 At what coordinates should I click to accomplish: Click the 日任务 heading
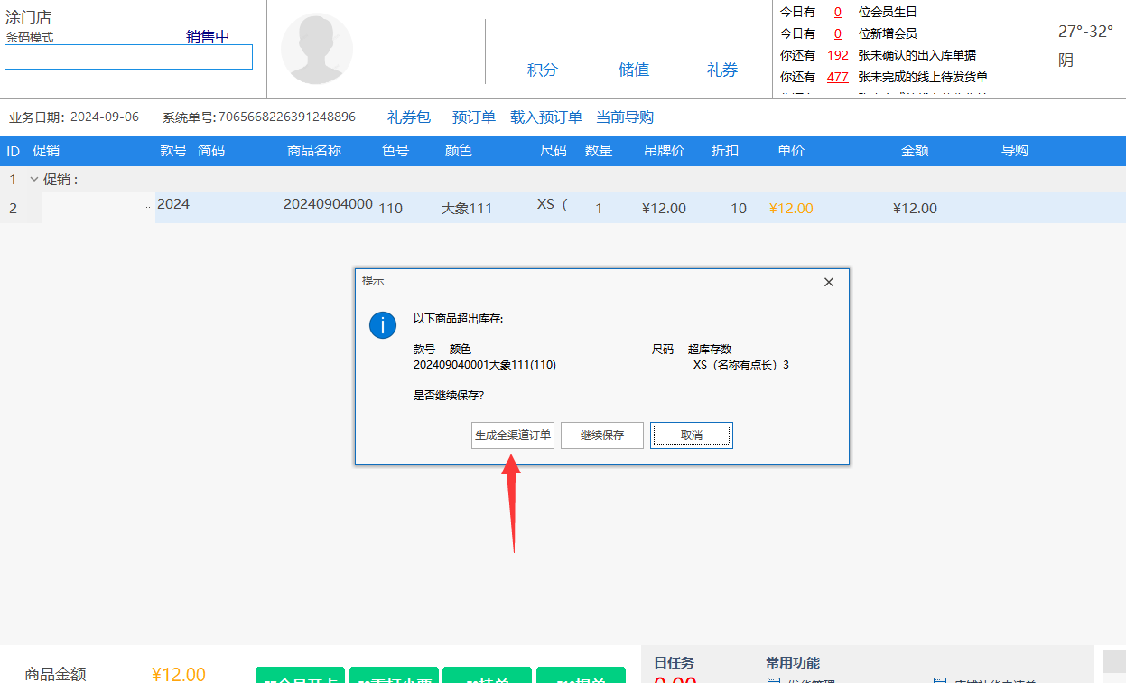coord(675,663)
